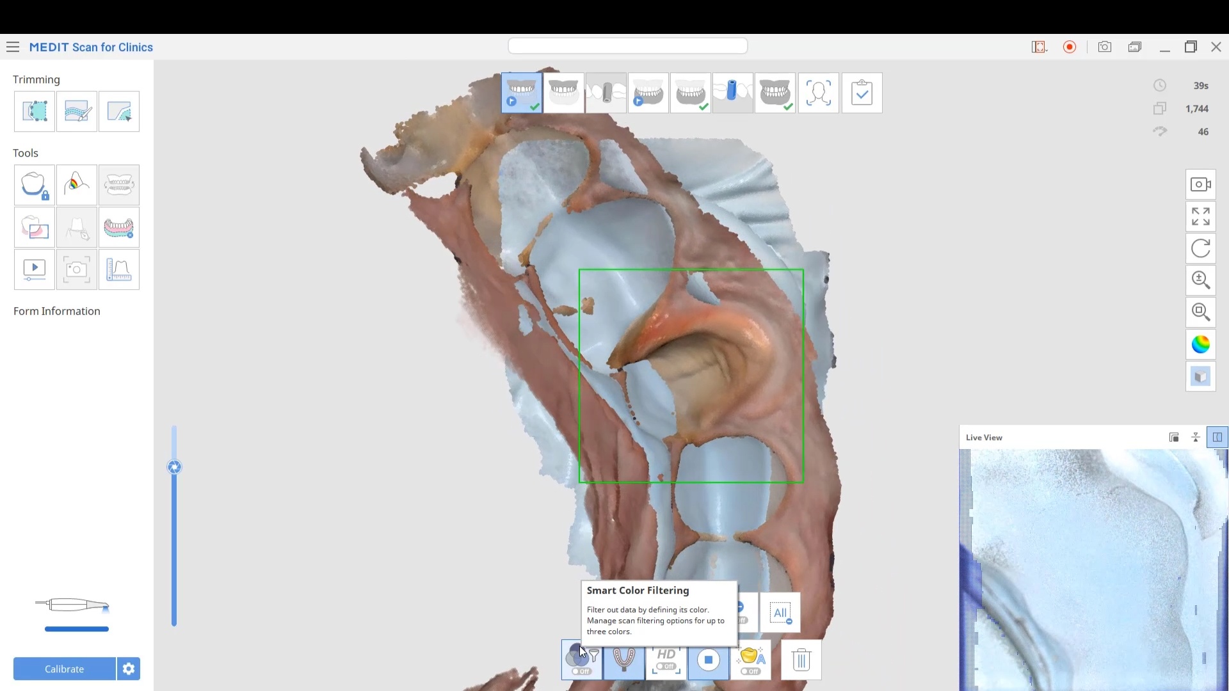Click the deselect All button
This screenshot has height=691, width=1229.
point(780,612)
